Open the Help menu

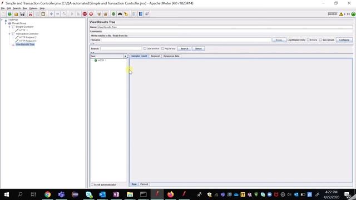point(42,8)
